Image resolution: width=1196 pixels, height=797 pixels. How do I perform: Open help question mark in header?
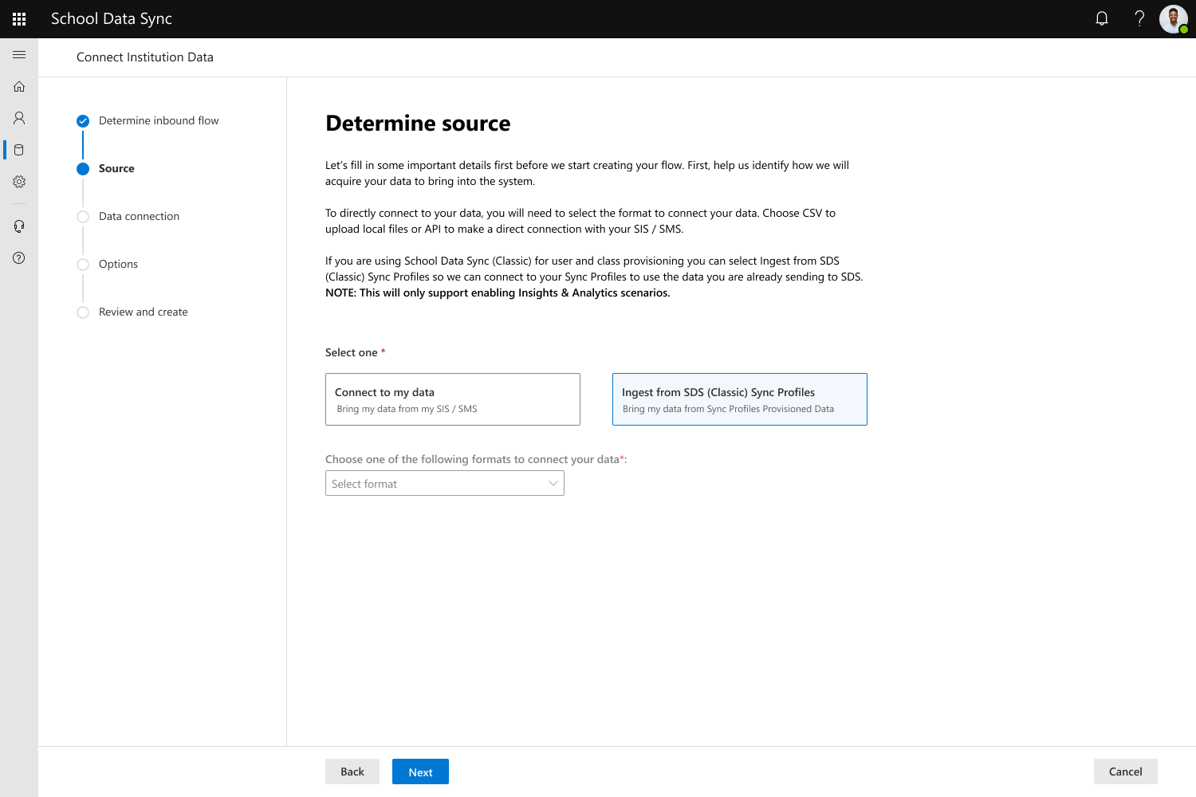1139,19
